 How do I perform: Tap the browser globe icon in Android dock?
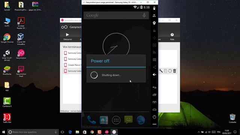tap(141, 120)
